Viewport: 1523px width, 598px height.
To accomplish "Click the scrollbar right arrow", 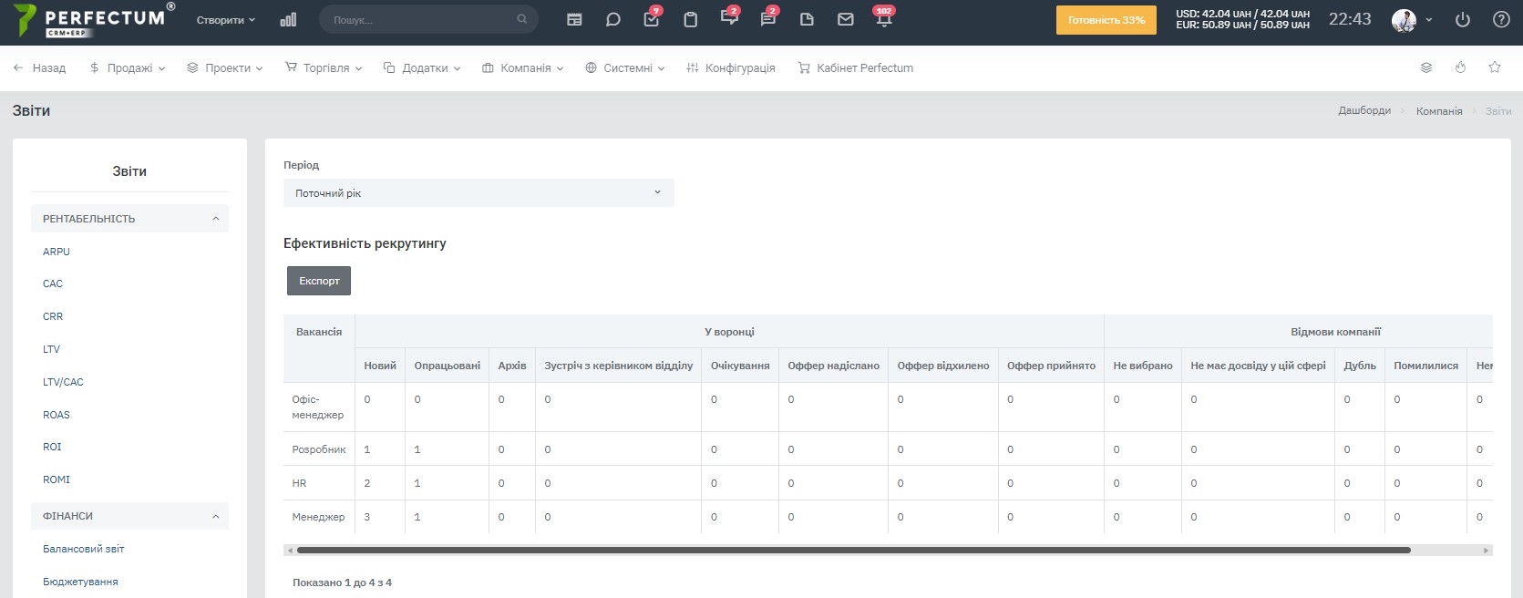I will pos(1487,551).
